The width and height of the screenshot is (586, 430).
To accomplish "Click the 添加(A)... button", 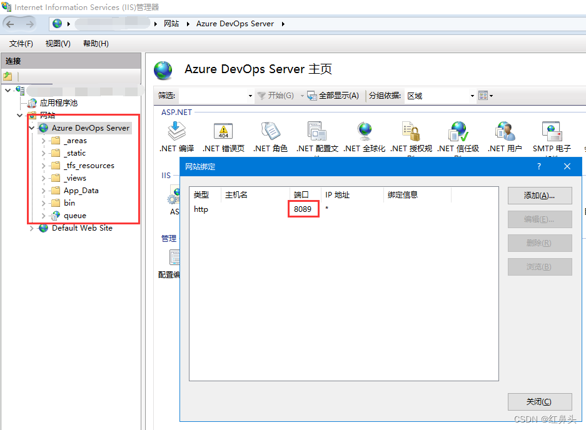I will (540, 196).
